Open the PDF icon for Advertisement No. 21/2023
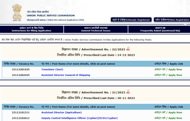Image resolution: width=190 pixels, height=121 pixels. tap(128, 91)
